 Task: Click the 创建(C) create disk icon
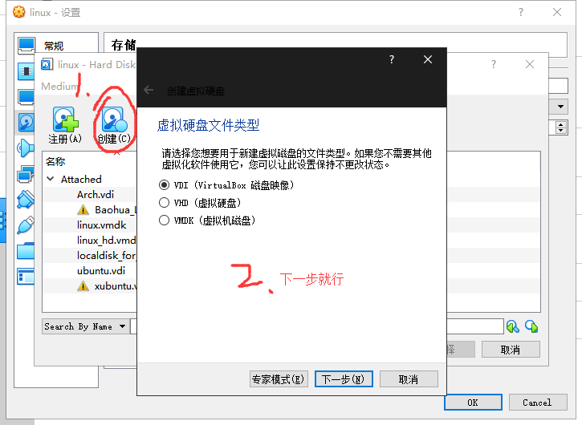(x=114, y=121)
